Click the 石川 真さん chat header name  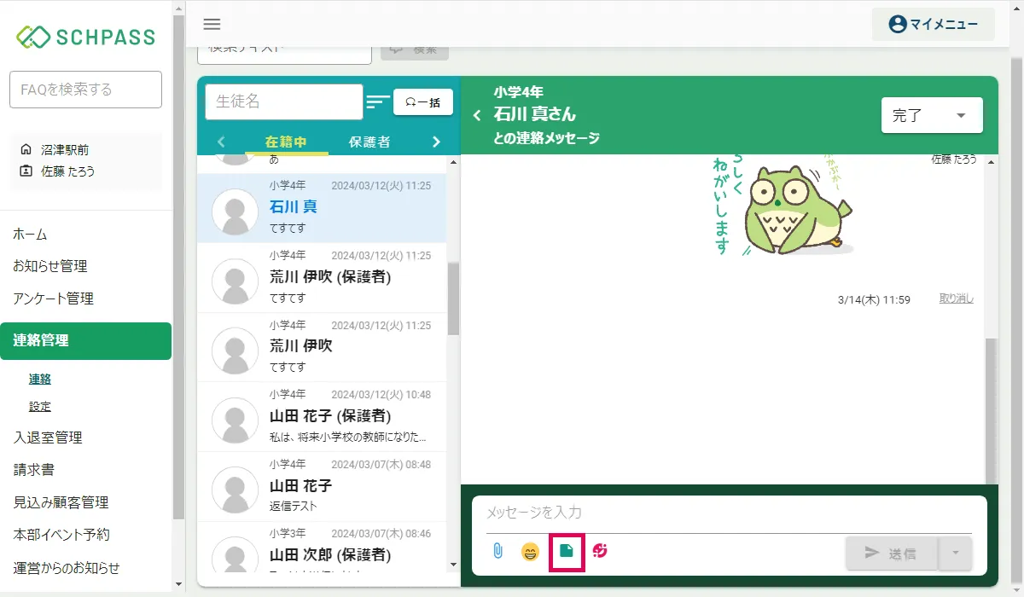tap(535, 114)
